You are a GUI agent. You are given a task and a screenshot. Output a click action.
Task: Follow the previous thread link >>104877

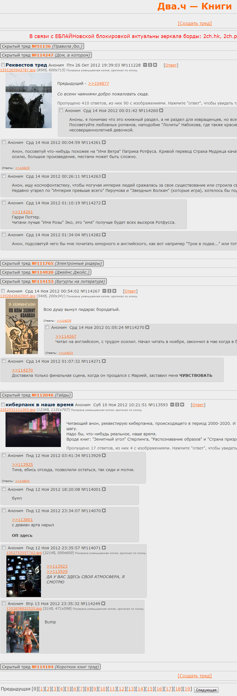tap(99, 83)
